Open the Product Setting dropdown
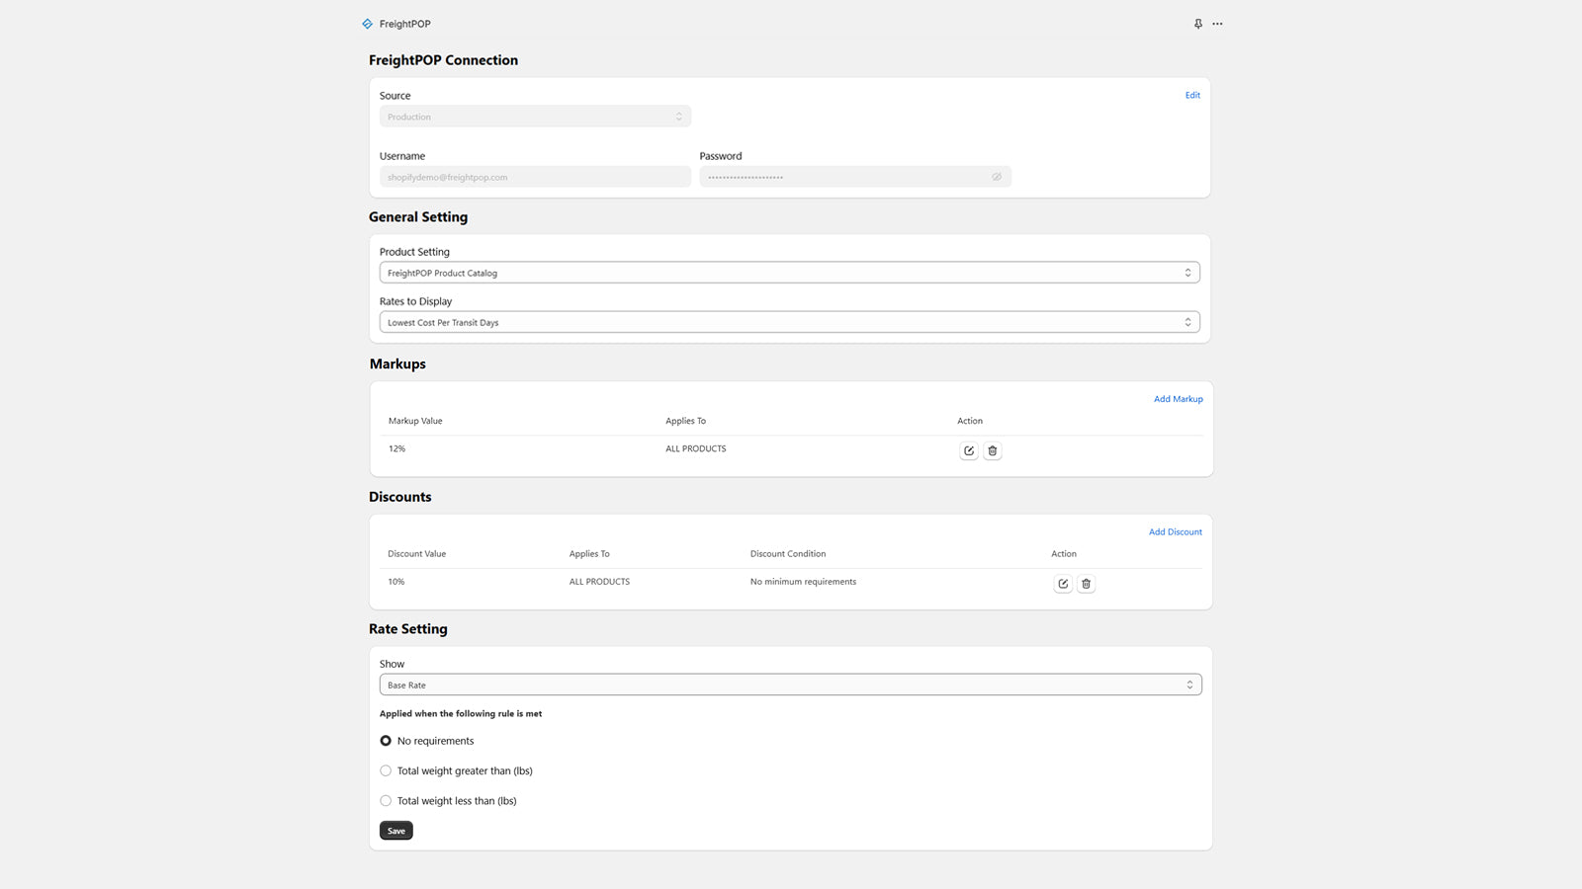The width and height of the screenshot is (1582, 889). tap(790, 273)
